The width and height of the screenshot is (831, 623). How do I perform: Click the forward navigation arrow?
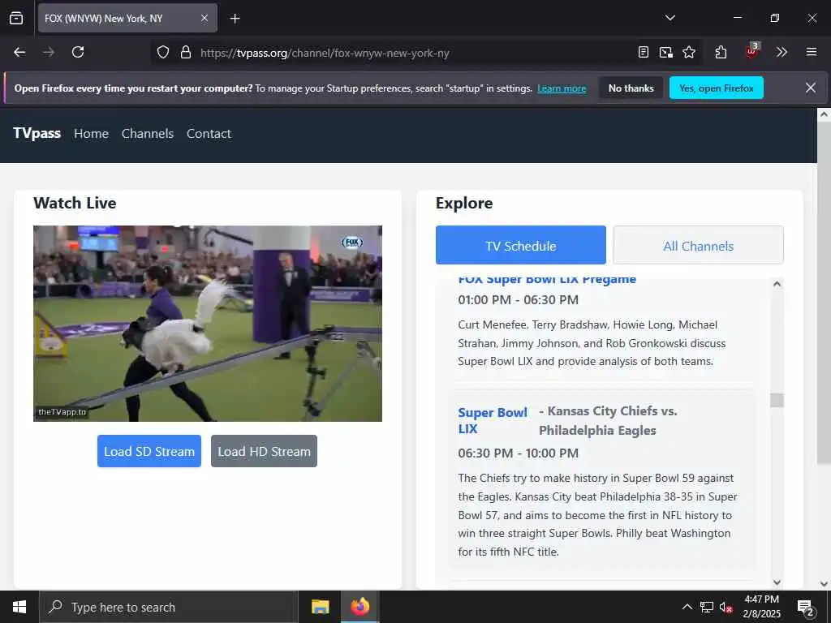tap(49, 52)
